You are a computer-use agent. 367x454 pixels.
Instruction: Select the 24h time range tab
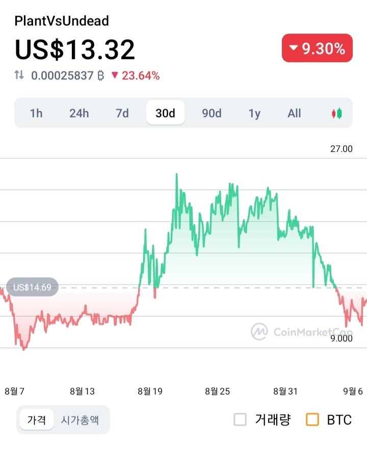click(x=79, y=113)
